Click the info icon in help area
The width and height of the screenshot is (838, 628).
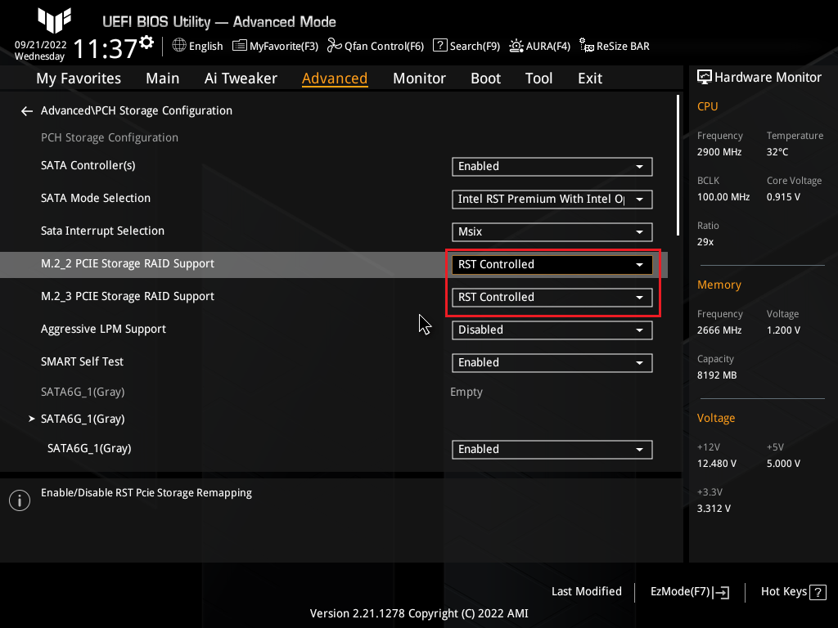tap(20, 500)
